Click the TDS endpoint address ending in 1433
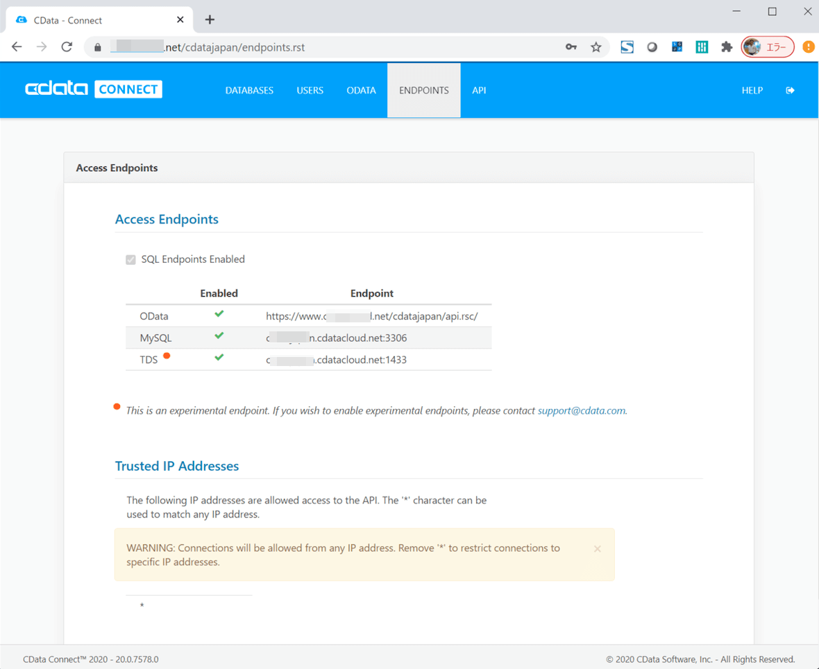Screen dimensions: 819x669 337,360
